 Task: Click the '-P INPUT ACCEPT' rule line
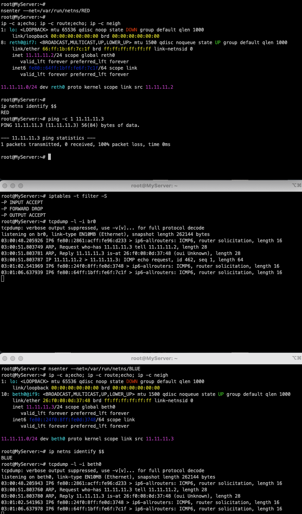pos(22,202)
